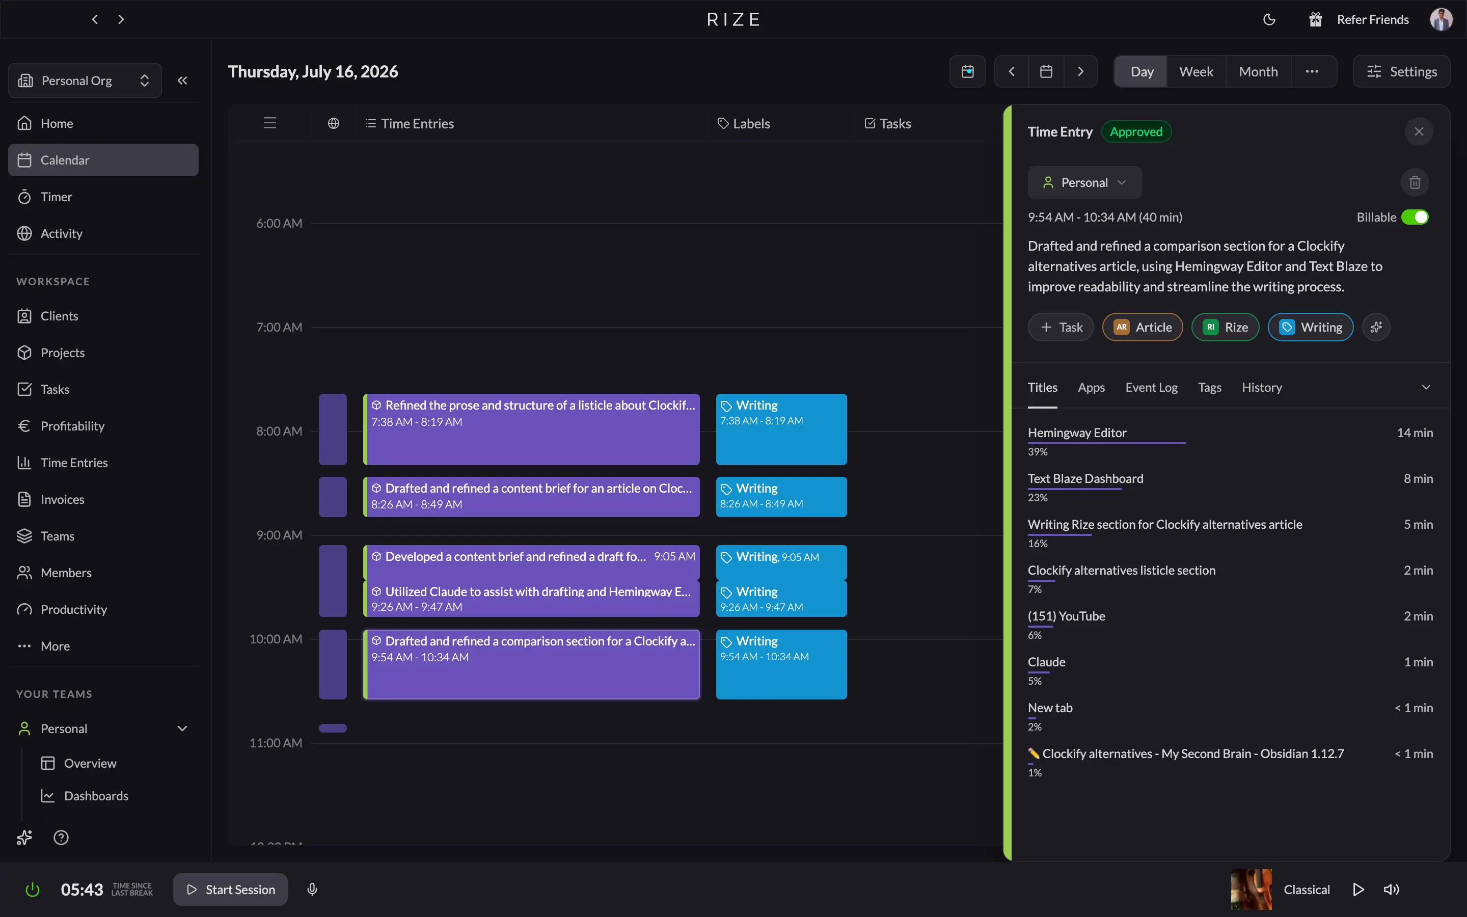Open Calendar in the sidebar
This screenshot has height=917, width=1467.
point(103,160)
